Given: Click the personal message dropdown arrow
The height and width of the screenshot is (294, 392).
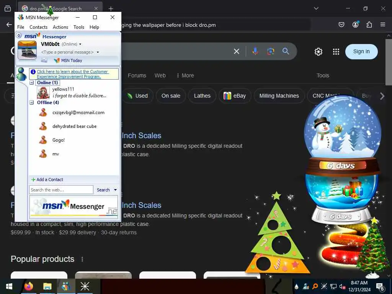Looking at the screenshot, I should tap(98, 52).
